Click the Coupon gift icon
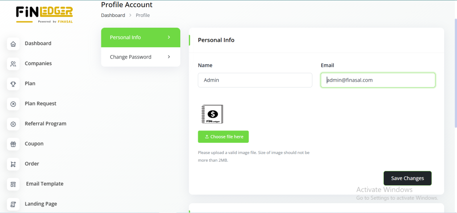The width and height of the screenshot is (457, 213). tap(13, 144)
